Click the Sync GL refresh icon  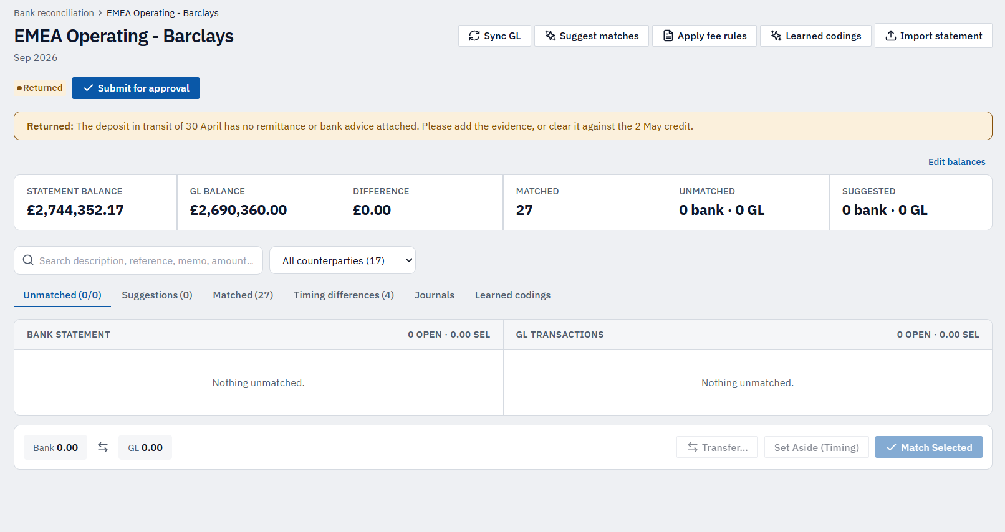click(474, 36)
